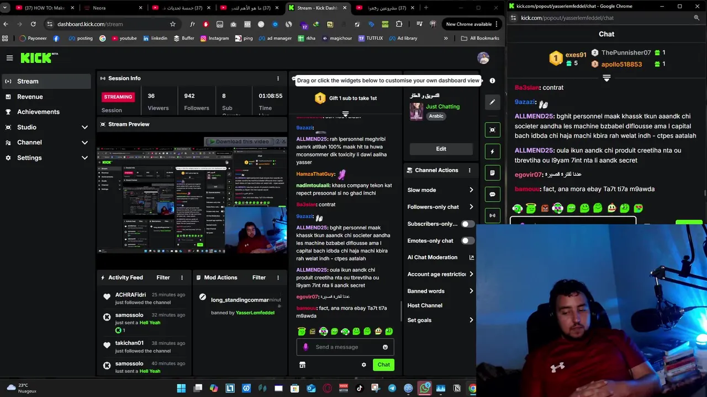Image resolution: width=707 pixels, height=397 pixels.
Task: Open chat settings gear in dashboard
Action: [x=363, y=365]
